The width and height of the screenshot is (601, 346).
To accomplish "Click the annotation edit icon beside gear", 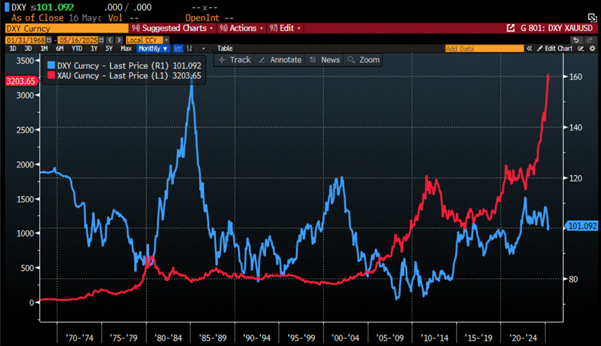I will [x=582, y=49].
